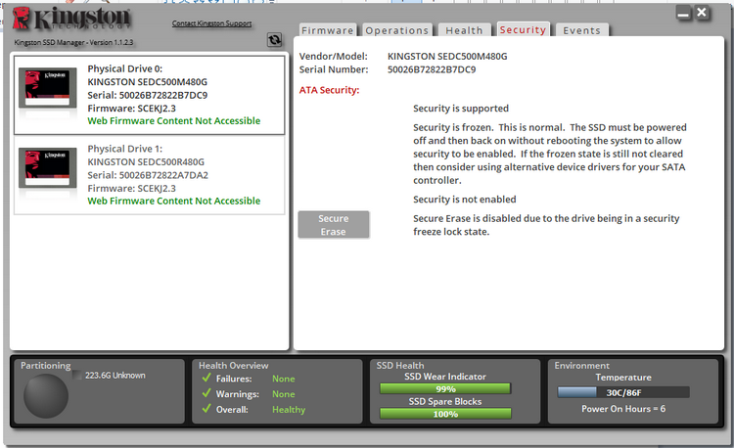Image resolution: width=734 pixels, height=448 pixels.
Task: View the Events tab
Action: pyautogui.click(x=582, y=30)
